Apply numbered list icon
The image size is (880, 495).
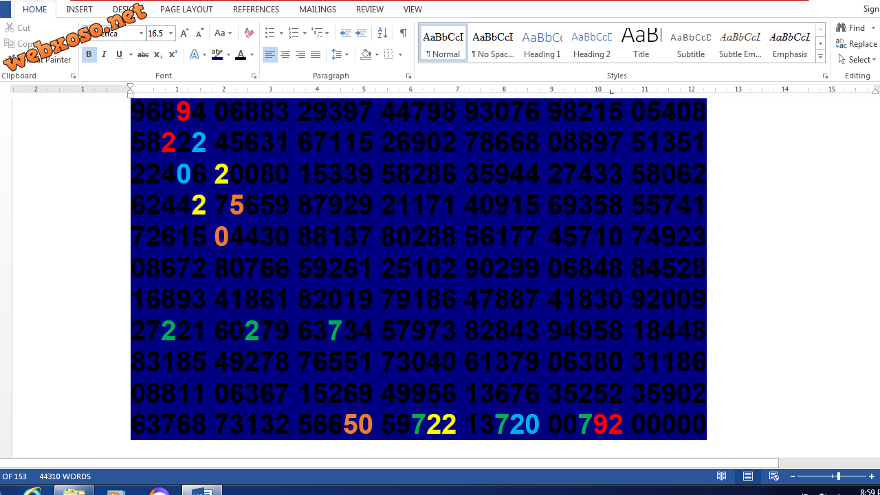(293, 33)
